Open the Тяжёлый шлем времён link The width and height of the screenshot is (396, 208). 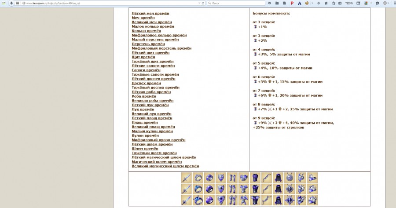click(154, 153)
